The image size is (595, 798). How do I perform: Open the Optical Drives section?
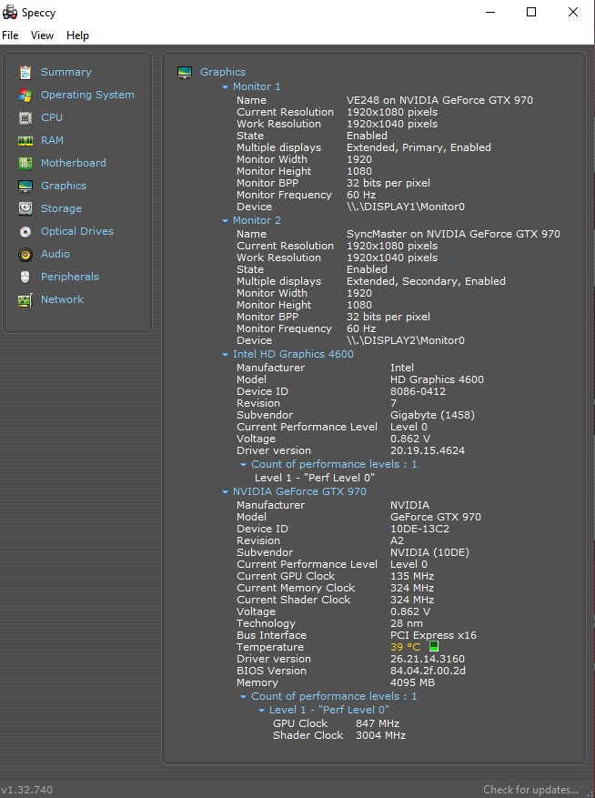77,231
